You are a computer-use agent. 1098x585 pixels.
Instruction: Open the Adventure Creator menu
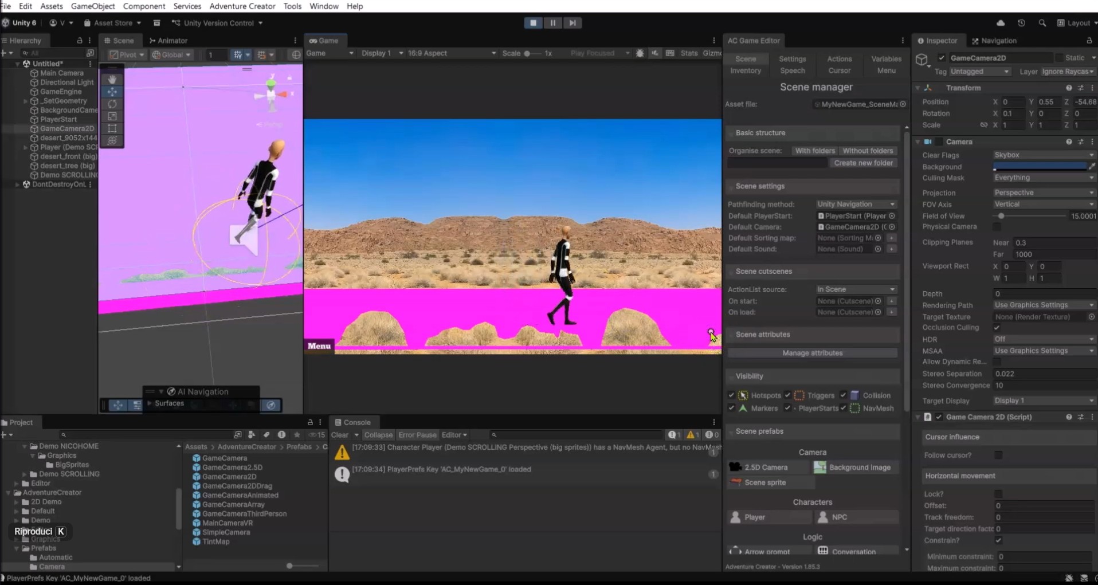coord(242,6)
